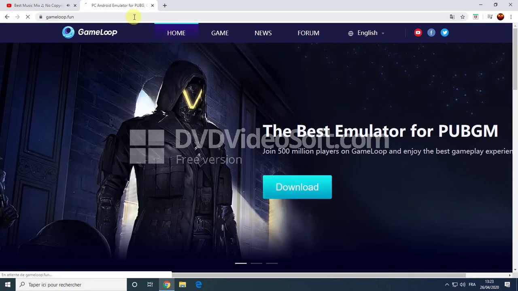Open the red shield extension icon
The image size is (518, 291).
(x=476, y=17)
